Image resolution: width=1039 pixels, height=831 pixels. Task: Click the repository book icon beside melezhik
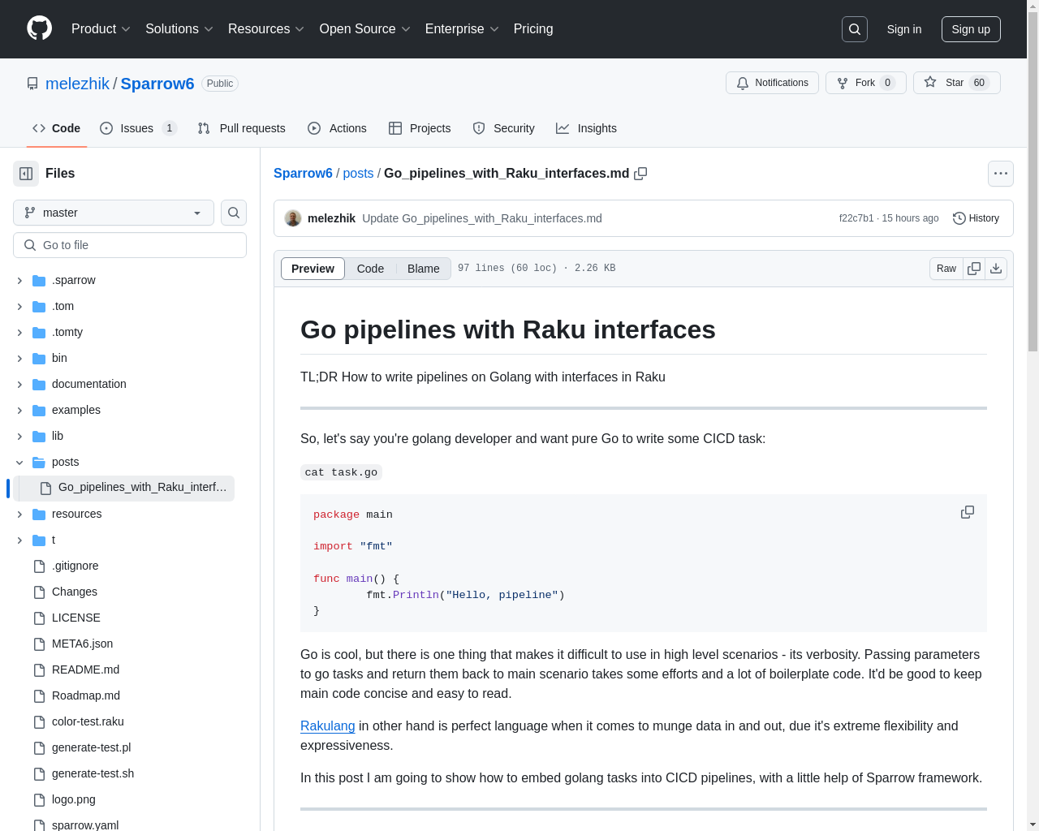coord(32,84)
